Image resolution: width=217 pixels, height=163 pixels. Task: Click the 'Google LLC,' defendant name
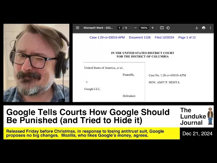point(93,89)
